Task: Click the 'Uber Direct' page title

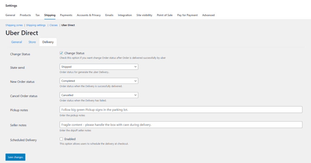Action: (22, 33)
